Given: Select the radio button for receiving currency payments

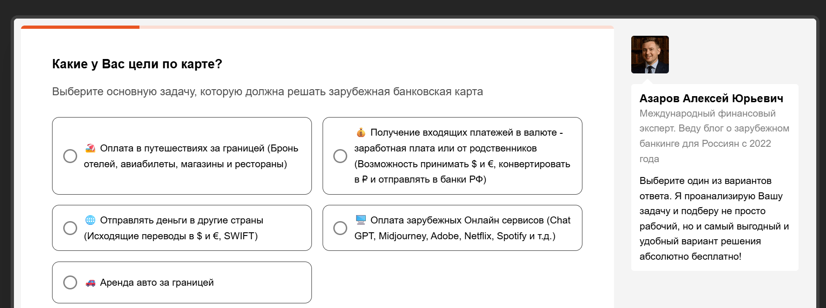Looking at the screenshot, I should pos(340,156).
